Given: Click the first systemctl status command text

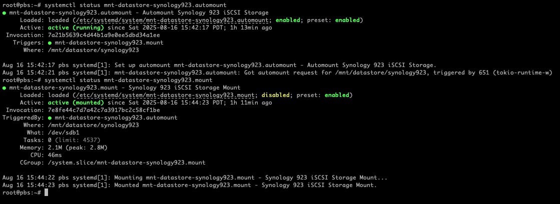Looking at the screenshot, I should click(135, 5).
